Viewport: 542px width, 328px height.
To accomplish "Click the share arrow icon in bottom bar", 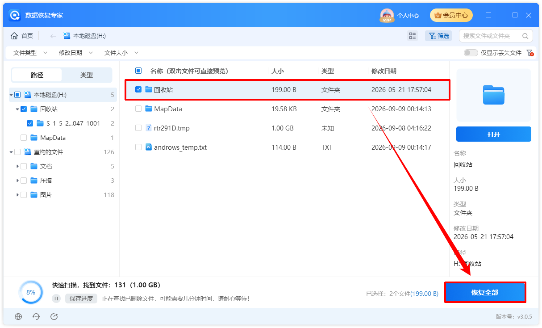I will pos(54,316).
